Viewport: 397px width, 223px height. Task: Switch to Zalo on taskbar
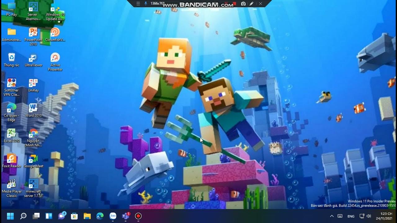(113, 216)
